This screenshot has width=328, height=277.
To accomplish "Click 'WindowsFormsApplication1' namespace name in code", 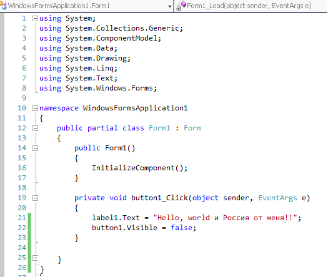I will pos(136,108).
